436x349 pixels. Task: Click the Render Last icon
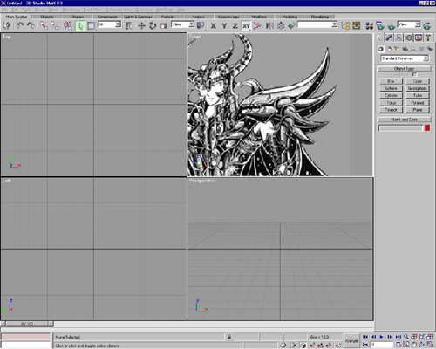(427, 26)
